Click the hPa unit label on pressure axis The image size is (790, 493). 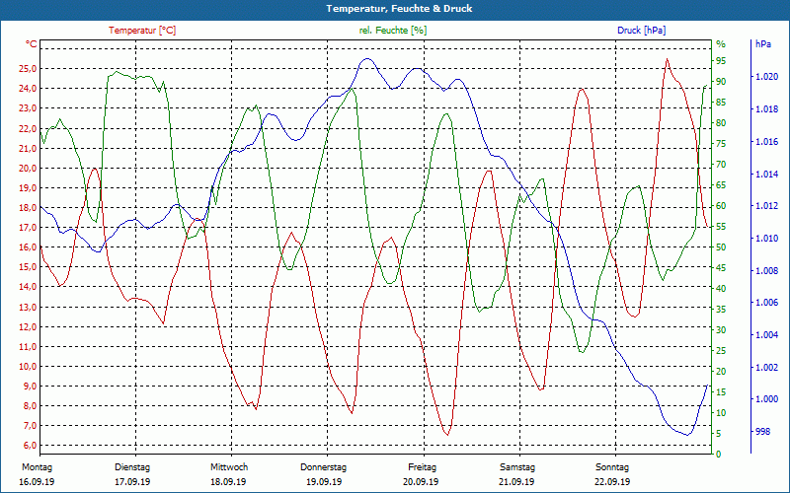(x=763, y=44)
